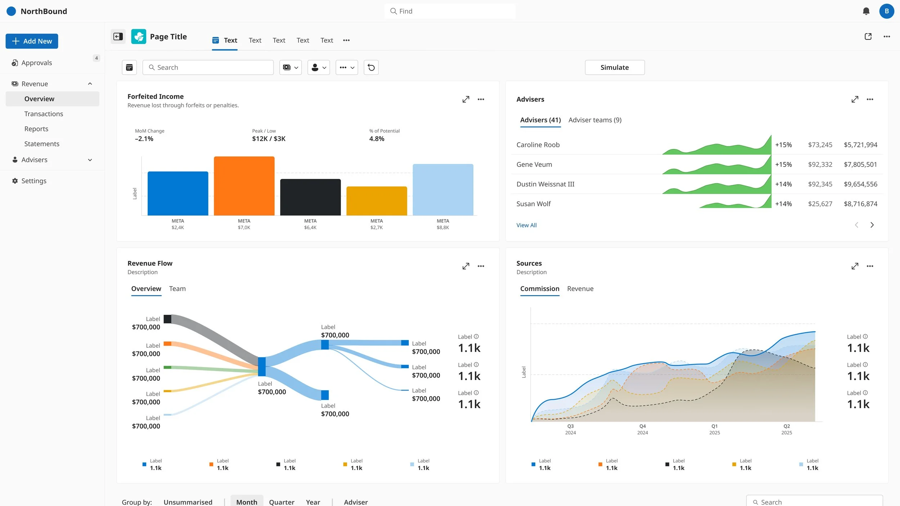Select the Susan Wolf adviser row
Image resolution: width=900 pixels, height=506 pixels.
697,204
